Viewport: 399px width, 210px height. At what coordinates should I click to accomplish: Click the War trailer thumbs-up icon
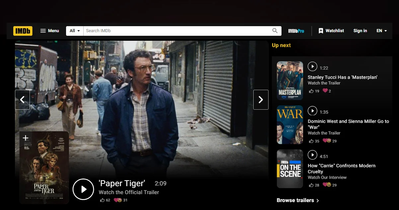tap(311, 141)
